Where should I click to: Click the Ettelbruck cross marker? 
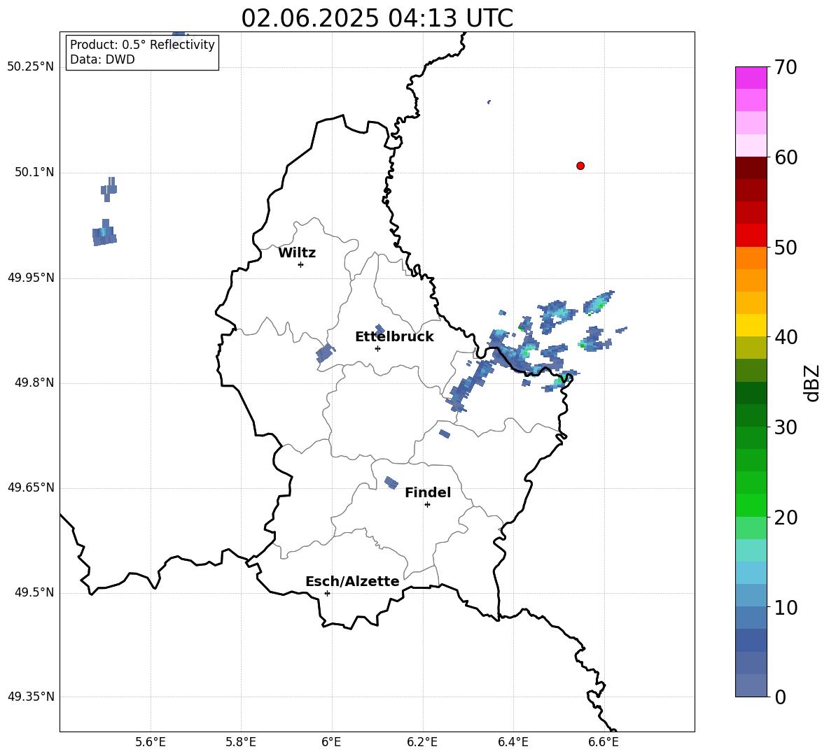377,348
